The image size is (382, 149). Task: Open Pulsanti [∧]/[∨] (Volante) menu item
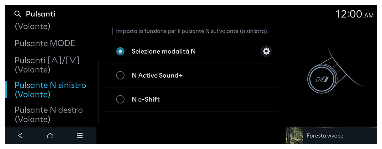[x=47, y=65]
